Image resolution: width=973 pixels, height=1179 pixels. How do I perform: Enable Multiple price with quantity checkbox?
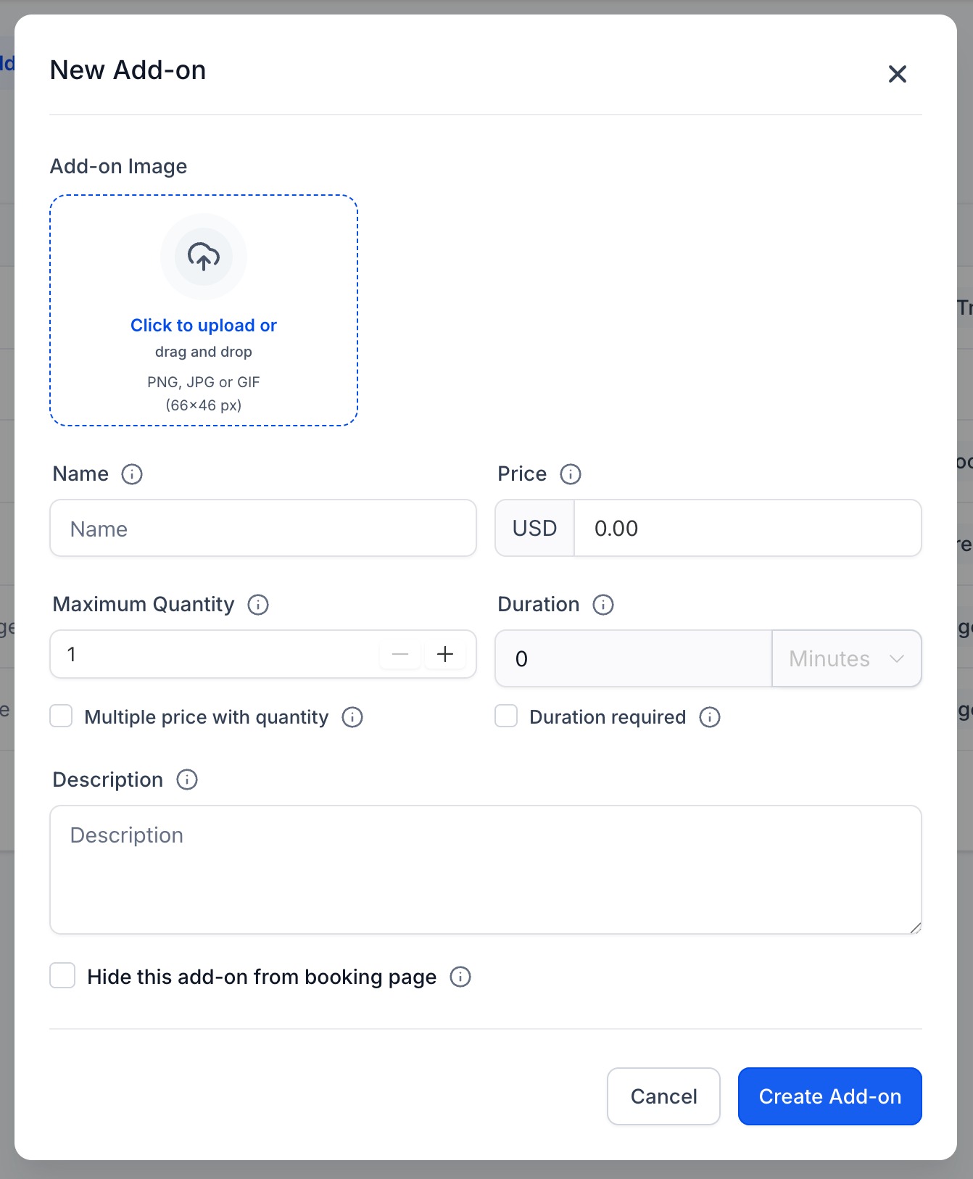pyautogui.click(x=61, y=716)
